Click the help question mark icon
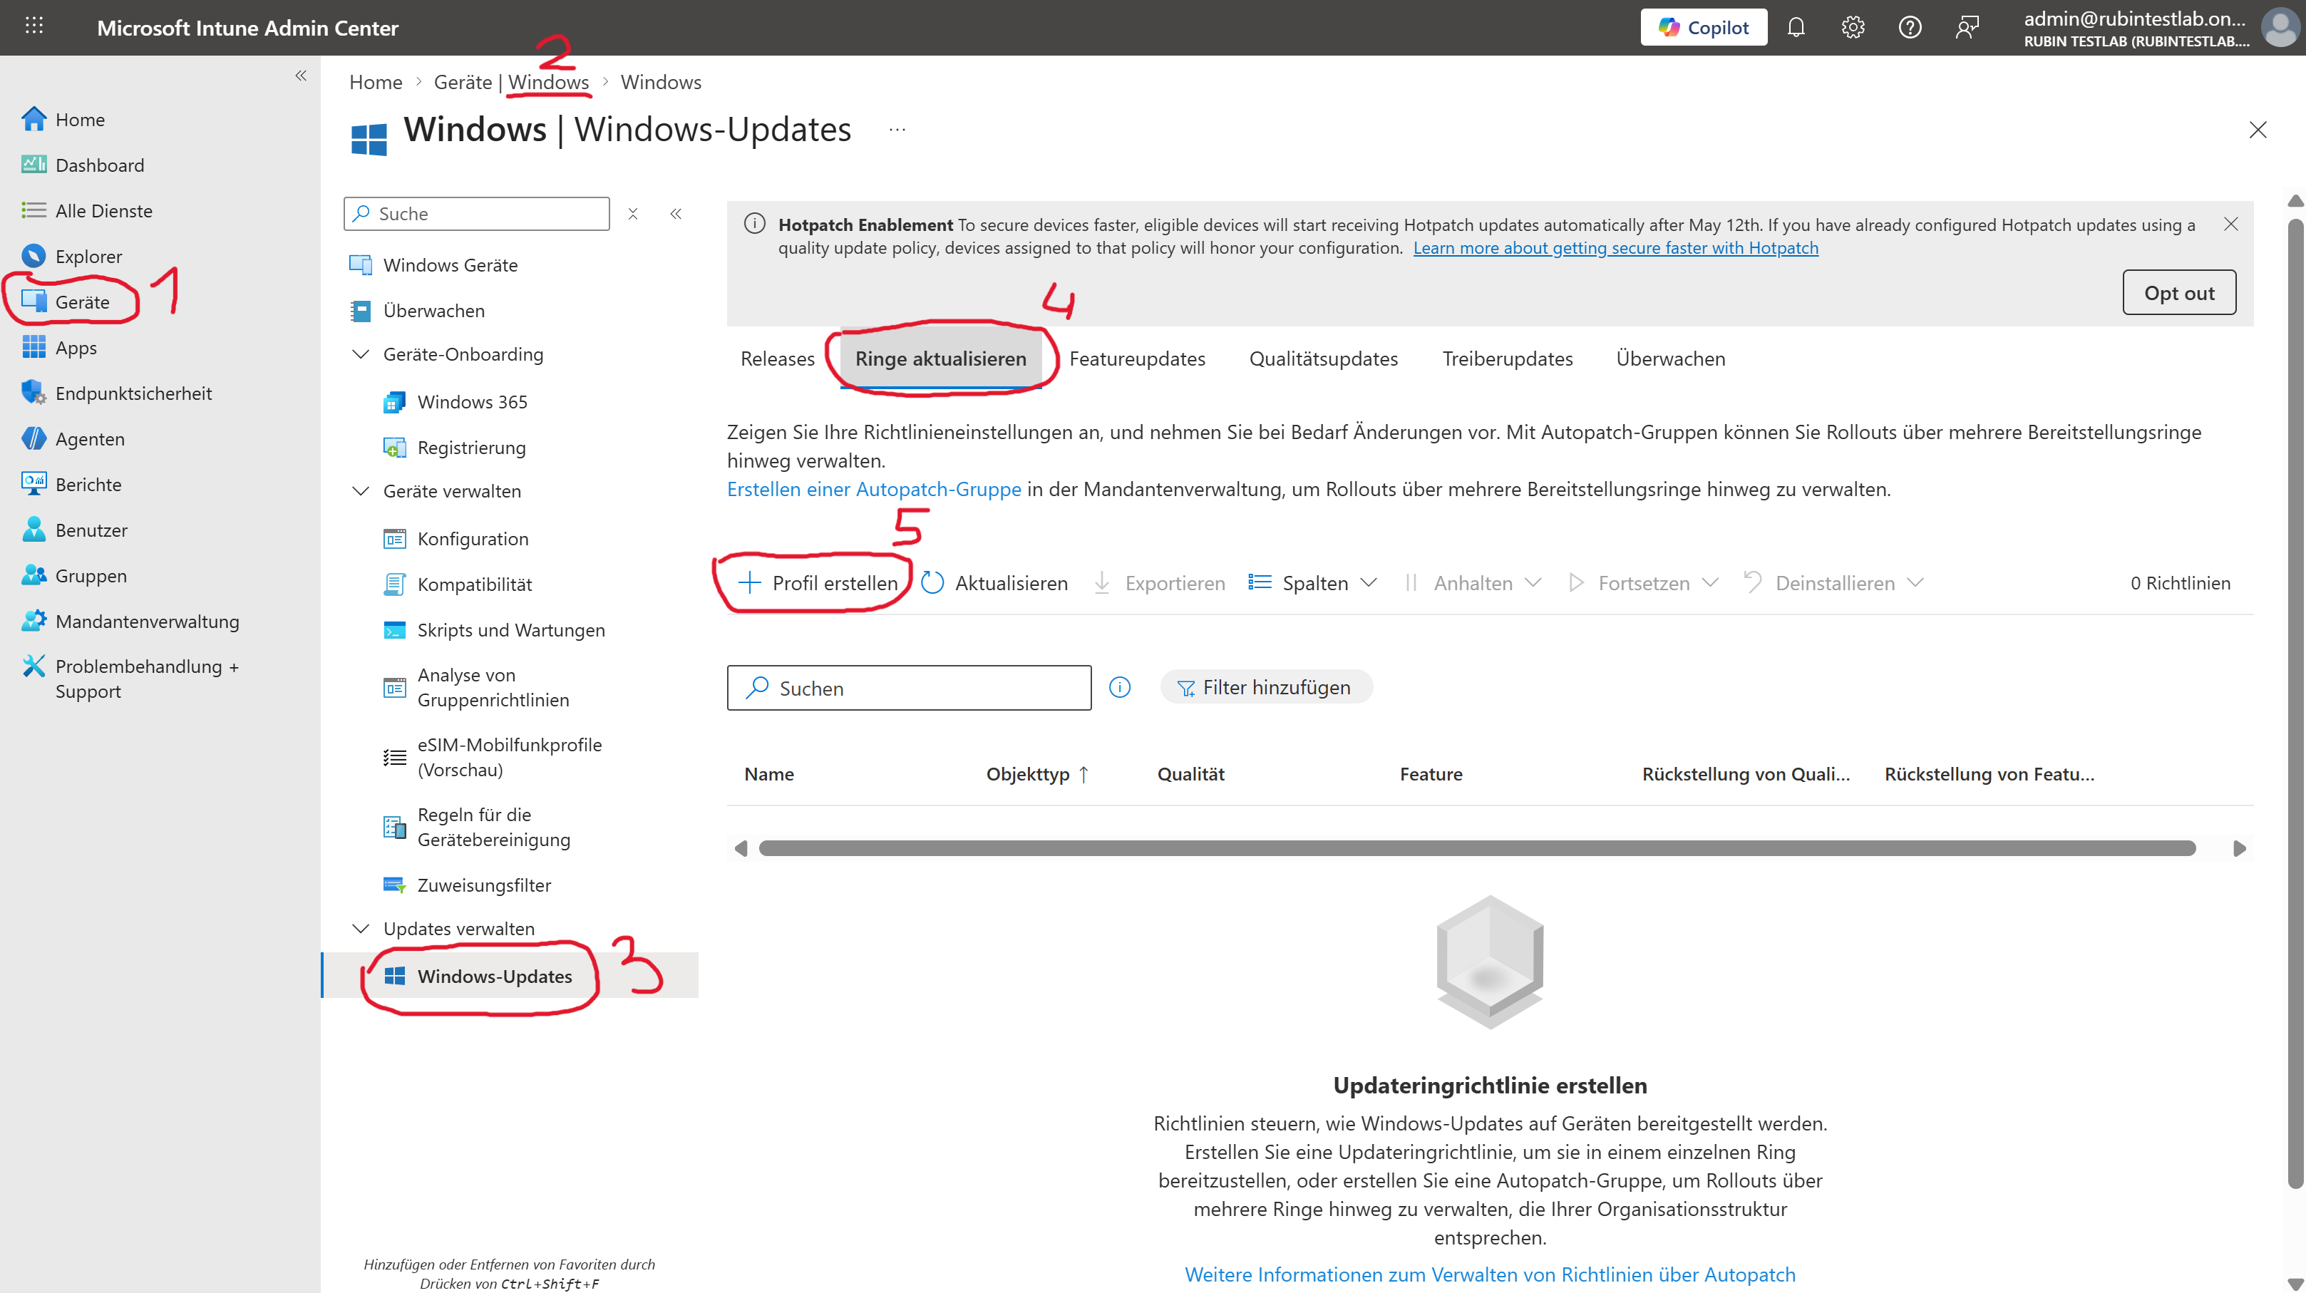Screen dimensions: 2306x1293 (x=1910, y=28)
